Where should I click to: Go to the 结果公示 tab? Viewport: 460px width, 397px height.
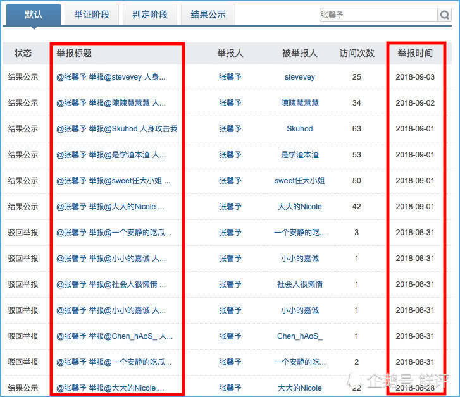208,15
